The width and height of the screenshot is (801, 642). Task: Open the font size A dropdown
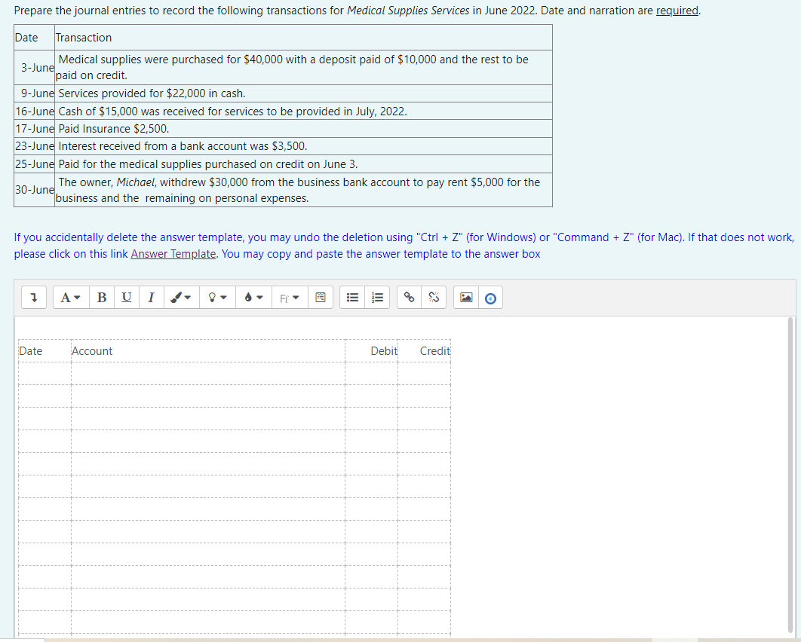point(69,297)
